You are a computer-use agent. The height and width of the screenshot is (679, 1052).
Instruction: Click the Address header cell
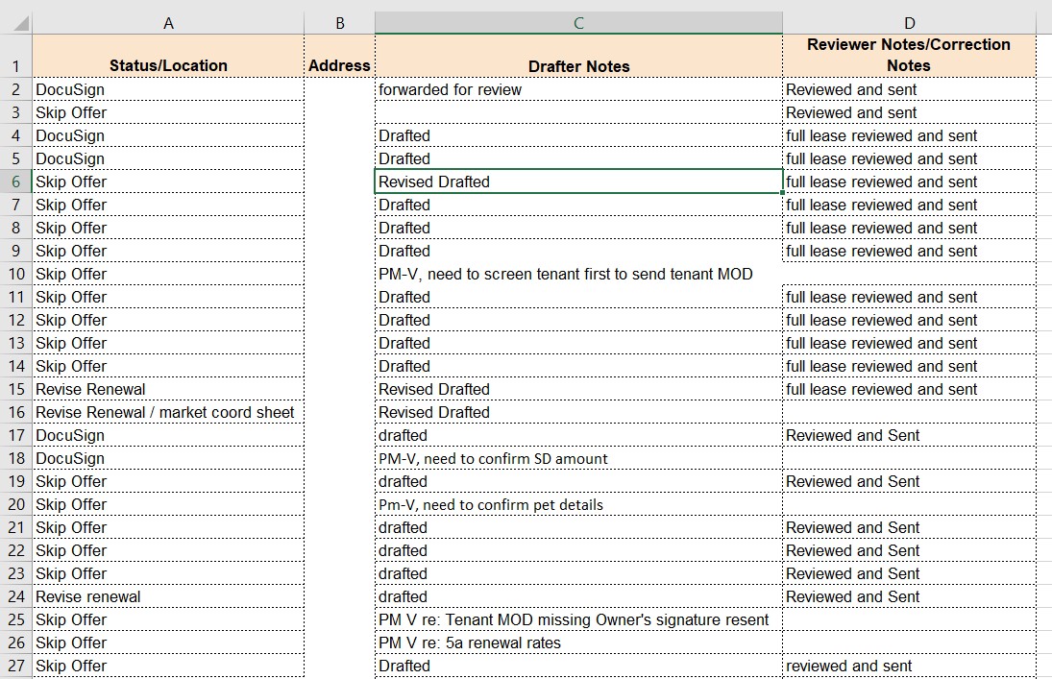tap(339, 57)
